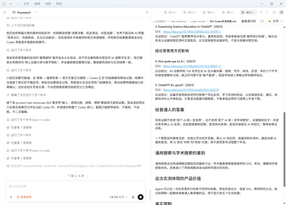Click the chat panel scrollbar thumb
Screen dimensions: 286x205
150,195
